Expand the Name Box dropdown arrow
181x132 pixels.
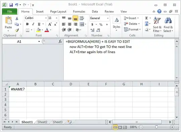point(39,41)
